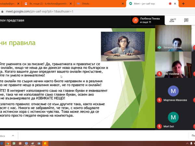Image resolution: width=195 pixels, height=146 pixels.
Task: Open PowerPoint in the taskbar
Action: pos(20,143)
